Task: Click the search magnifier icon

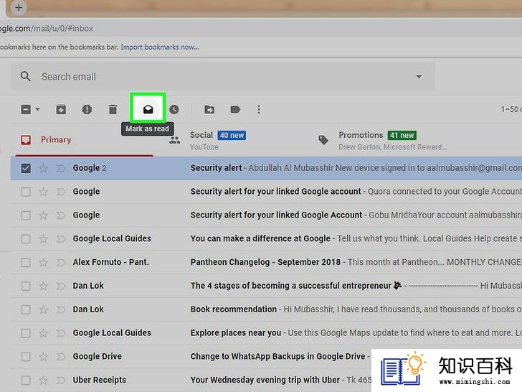Action: 25,76
